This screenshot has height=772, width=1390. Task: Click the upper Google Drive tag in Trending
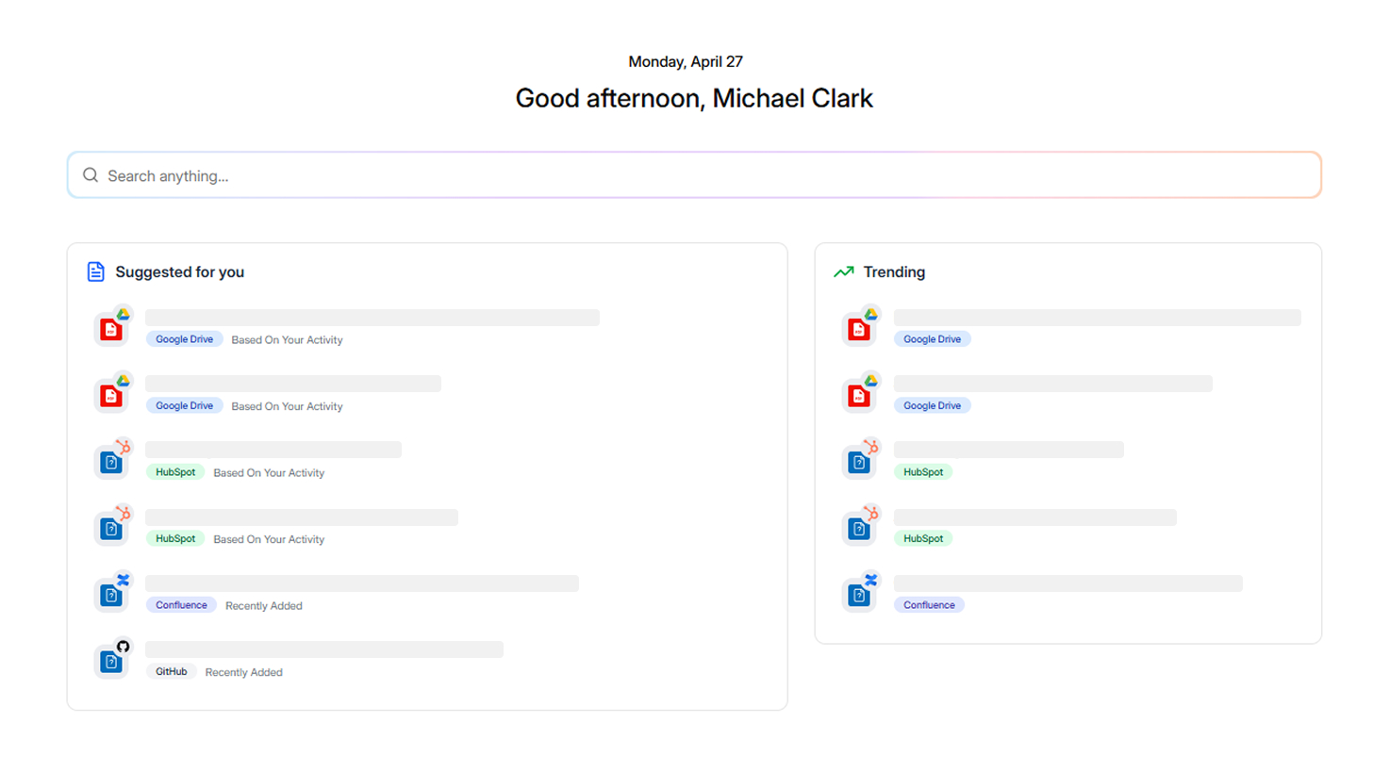coord(932,339)
